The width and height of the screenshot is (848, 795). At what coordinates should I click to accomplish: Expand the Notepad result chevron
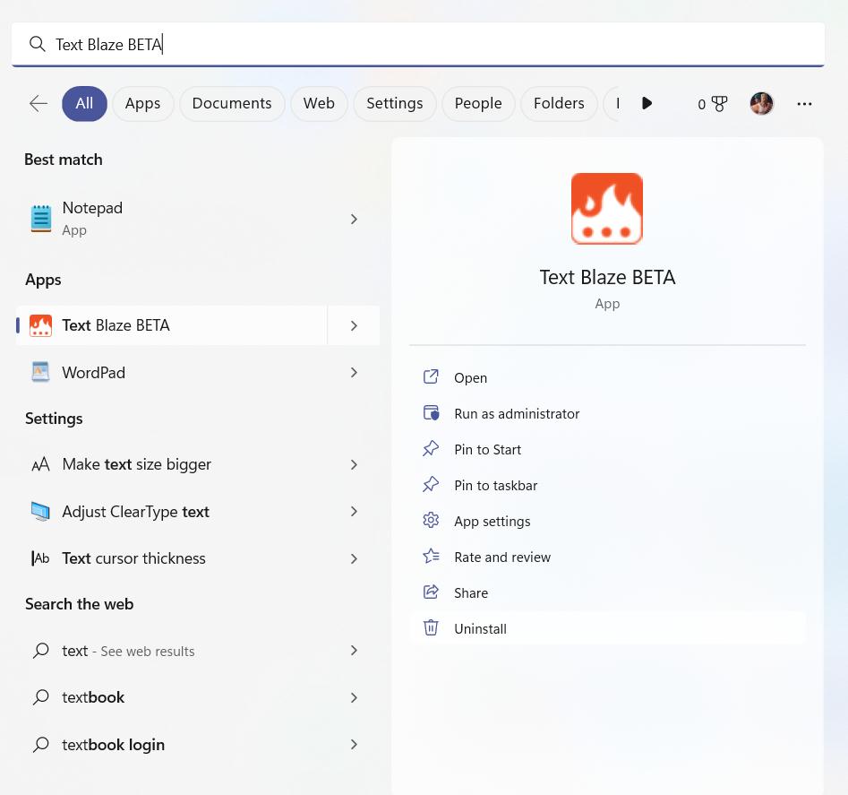pyautogui.click(x=354, y=219)
